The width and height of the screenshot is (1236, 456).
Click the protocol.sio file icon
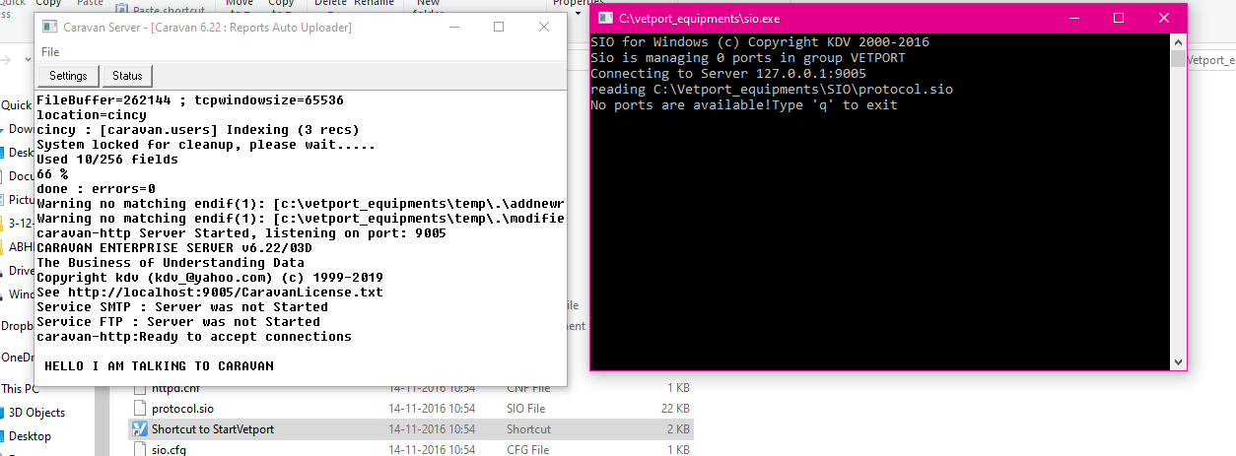(138, 408)
